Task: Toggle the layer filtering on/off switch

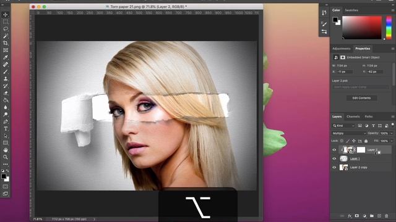Action: point(393,125)
